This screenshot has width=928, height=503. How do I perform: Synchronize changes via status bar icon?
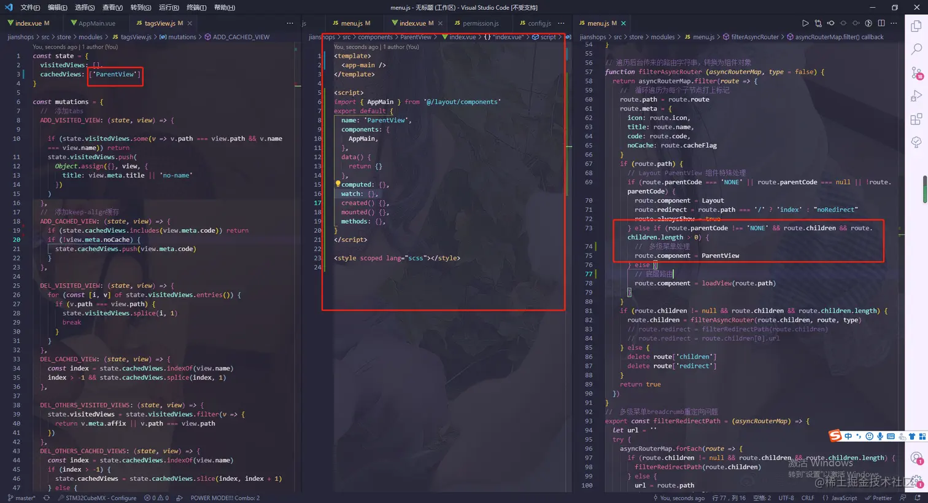pos(46,498)
